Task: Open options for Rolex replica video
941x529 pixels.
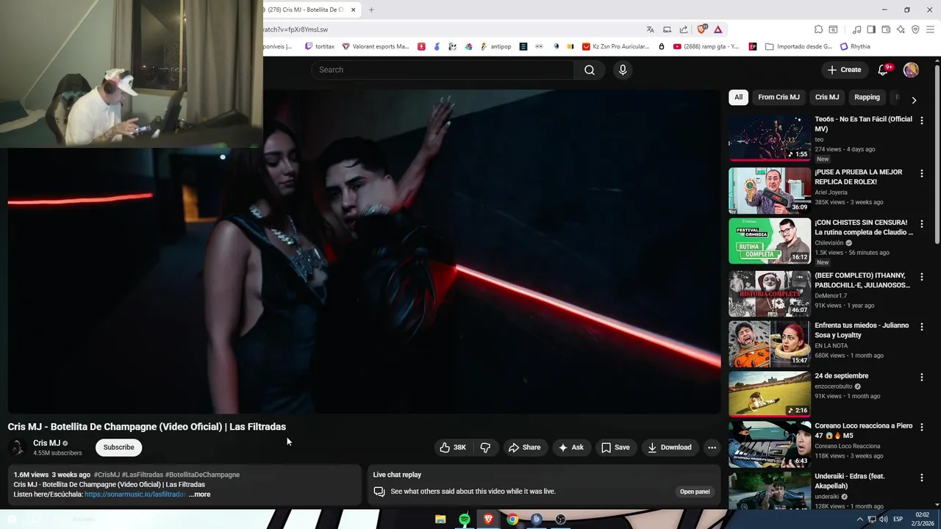Action: (921, 173)
